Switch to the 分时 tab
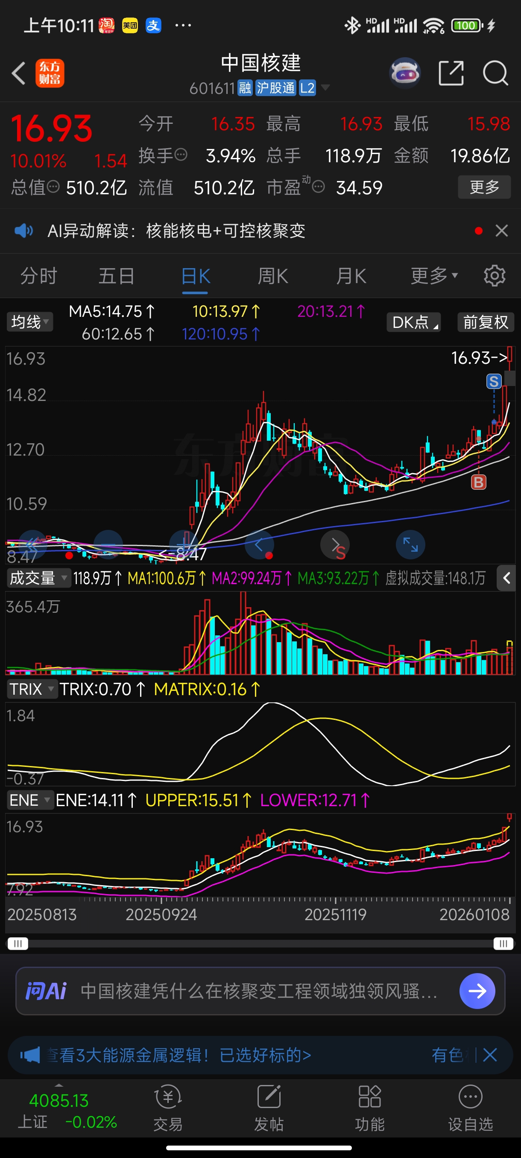The height and width of the screenshot is (1158, 521). [x=39, y=275]
